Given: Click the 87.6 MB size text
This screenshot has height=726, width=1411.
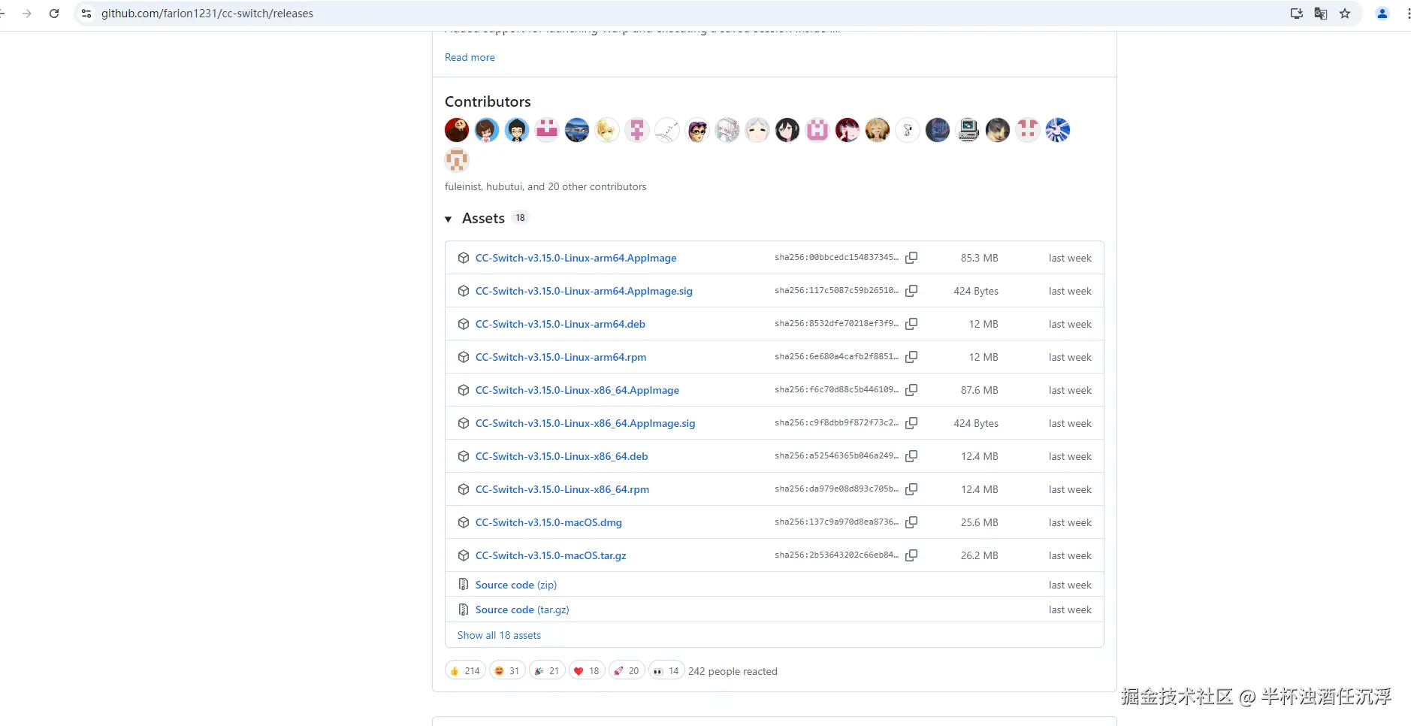Looking at the screenshot, I should coord(979,390).
